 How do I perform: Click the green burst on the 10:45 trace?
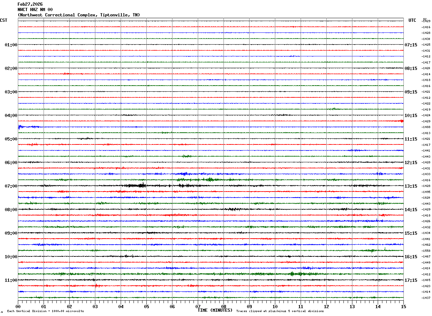(298, 274)
